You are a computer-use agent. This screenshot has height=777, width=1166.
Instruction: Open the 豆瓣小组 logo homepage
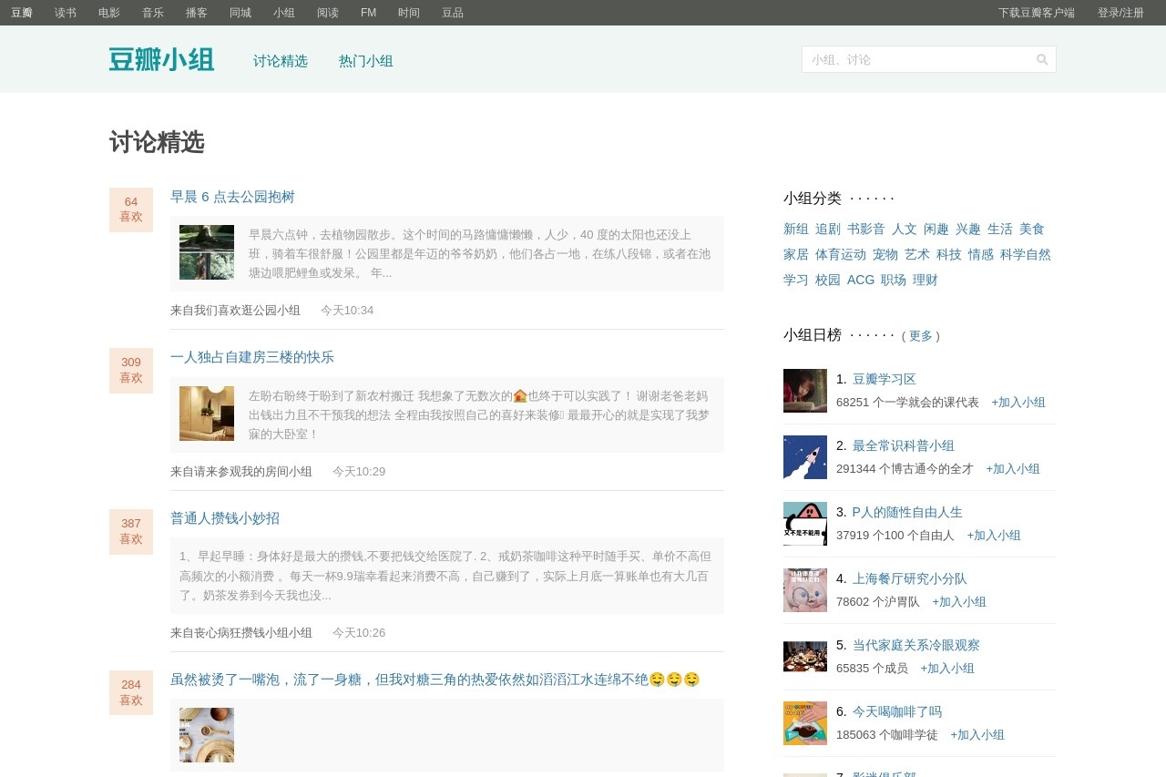[161, 60]
